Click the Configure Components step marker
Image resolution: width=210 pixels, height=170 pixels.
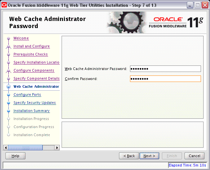[9, 71]
